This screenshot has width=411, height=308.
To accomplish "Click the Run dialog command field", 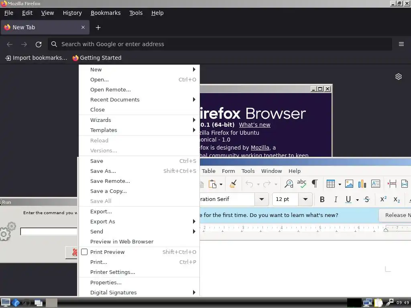I will (49, 231).
